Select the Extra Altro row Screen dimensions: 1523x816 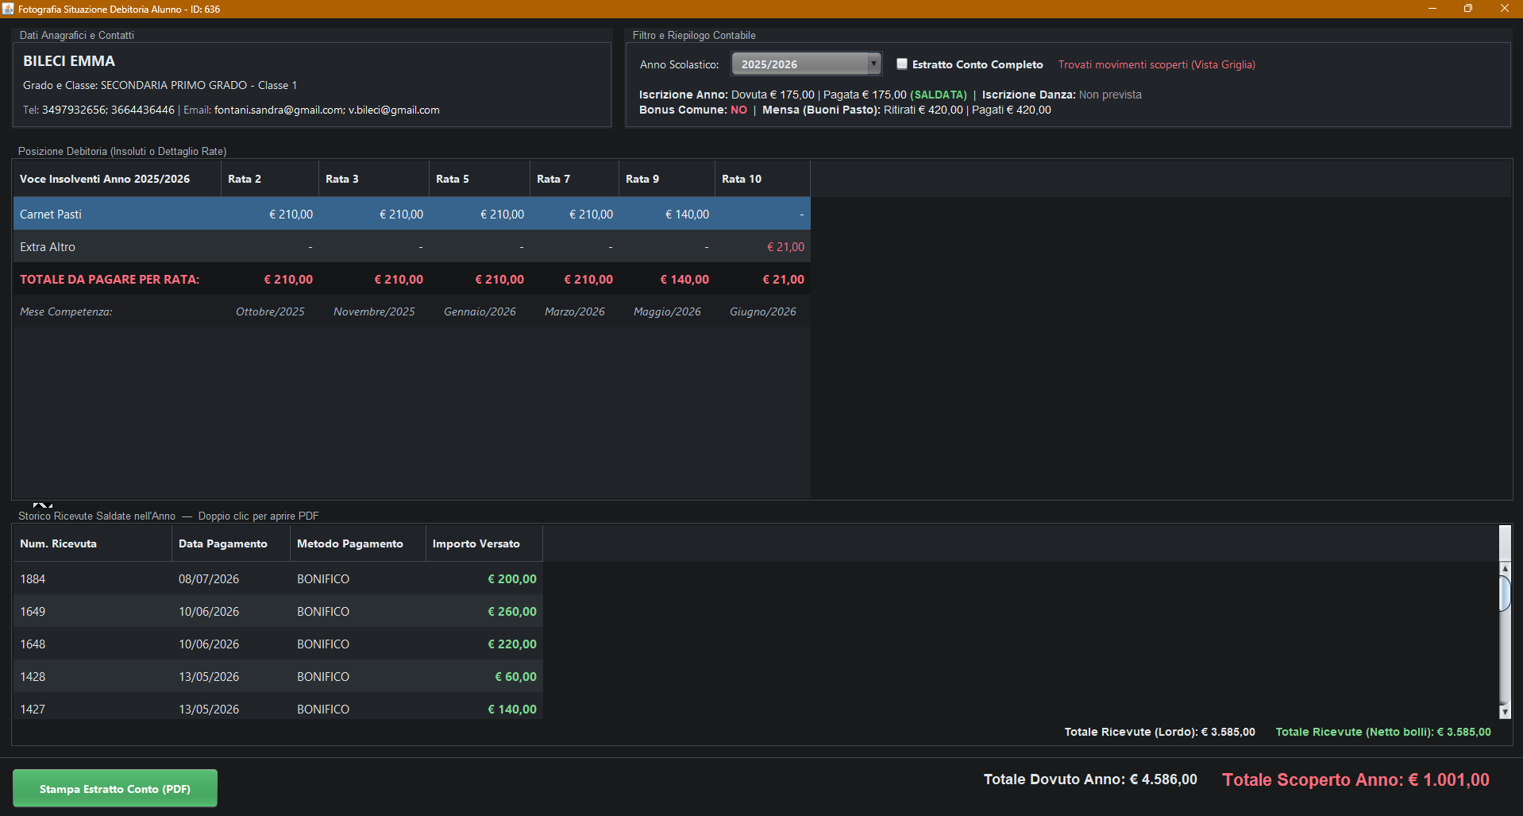click(411, 246)
